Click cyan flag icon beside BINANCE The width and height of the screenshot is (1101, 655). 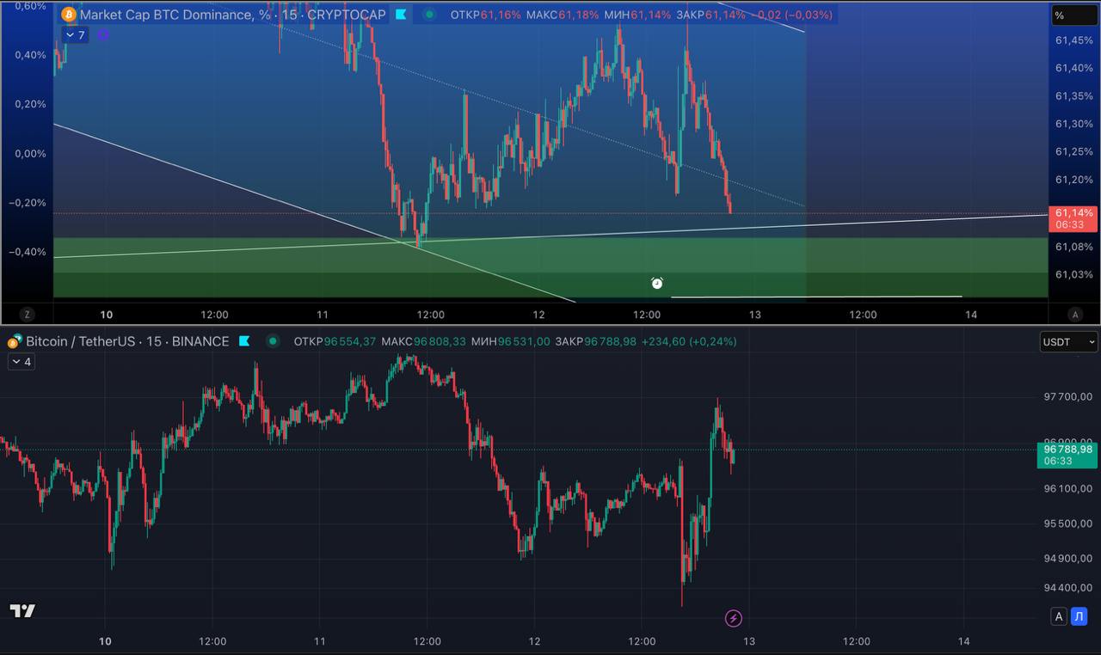[244, 341]
